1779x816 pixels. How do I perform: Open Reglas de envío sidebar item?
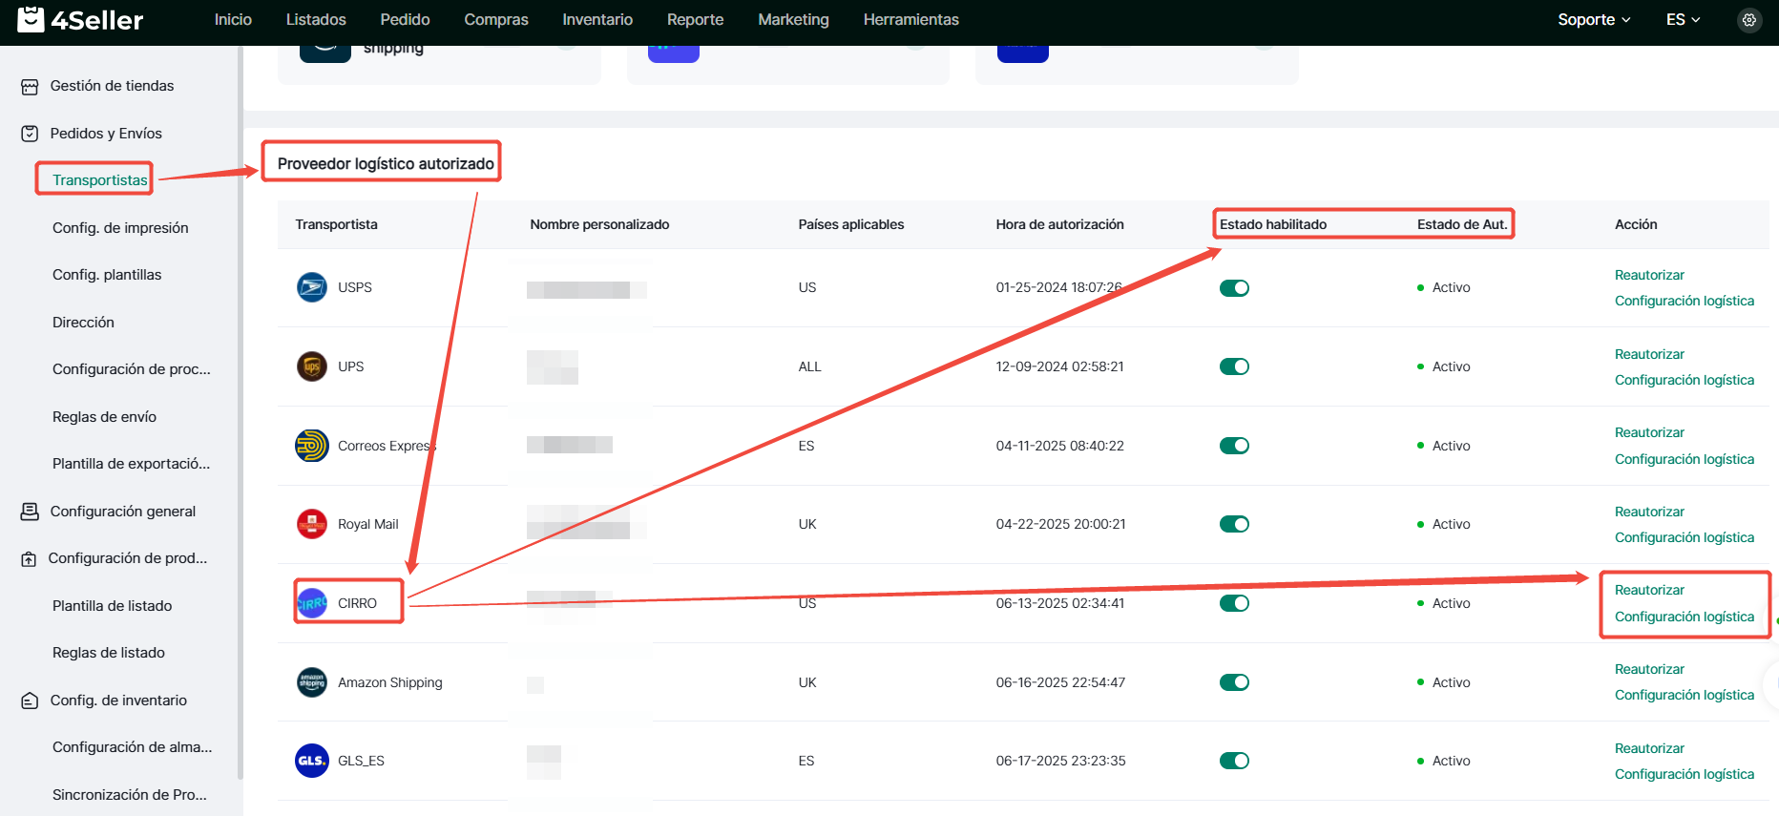(104, 417)
